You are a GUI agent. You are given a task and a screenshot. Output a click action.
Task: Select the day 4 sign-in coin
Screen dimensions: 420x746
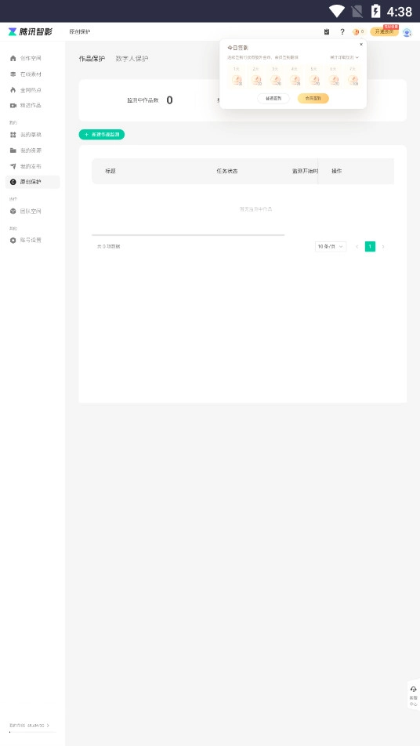tap(295, 79)
